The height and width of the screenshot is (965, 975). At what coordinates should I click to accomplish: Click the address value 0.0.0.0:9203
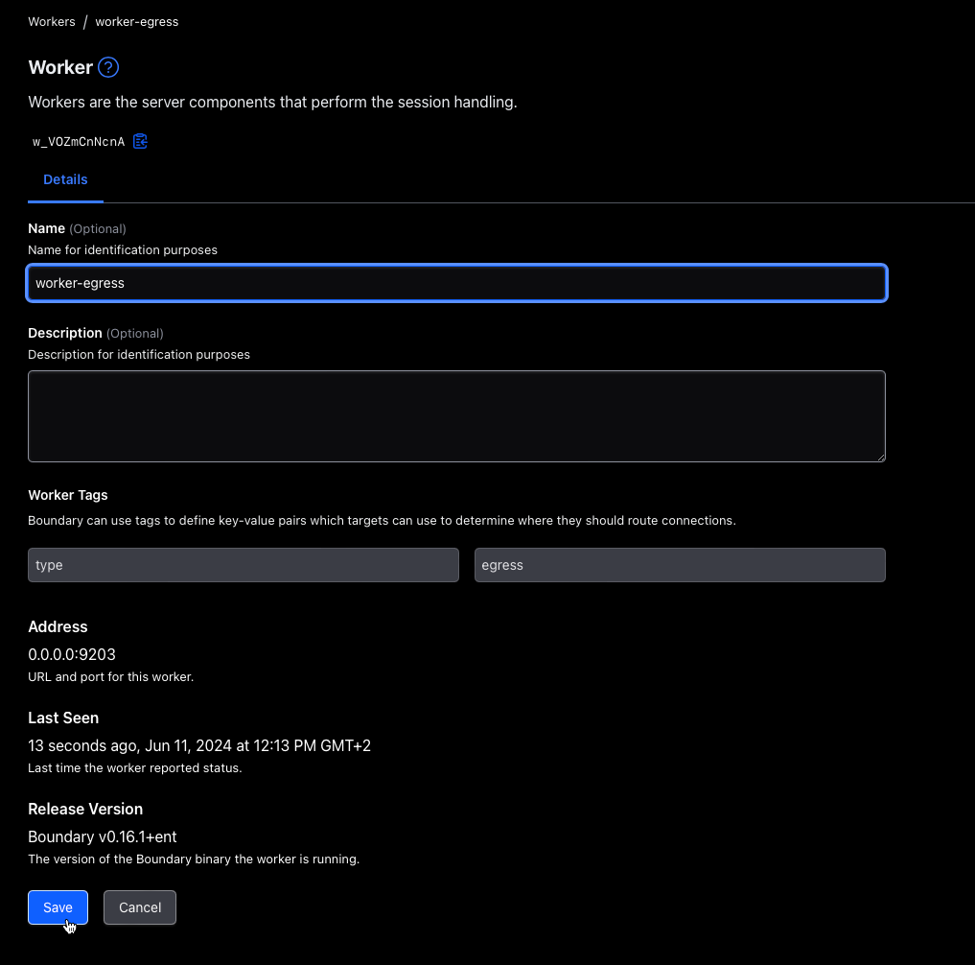[72, 654]
